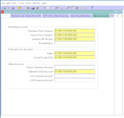Click the Zoom toolbar icon
Image resolution: width=124 pixels, height=118 pixels.
[x=72, y=8]
